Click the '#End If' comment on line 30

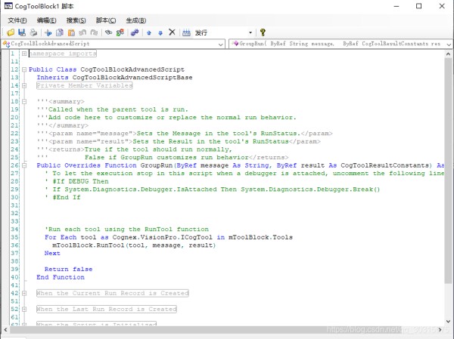[x=63, y=197]
